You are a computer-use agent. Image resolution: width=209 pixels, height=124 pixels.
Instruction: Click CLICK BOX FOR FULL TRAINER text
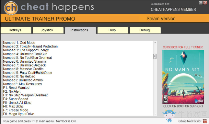[183, 47]
